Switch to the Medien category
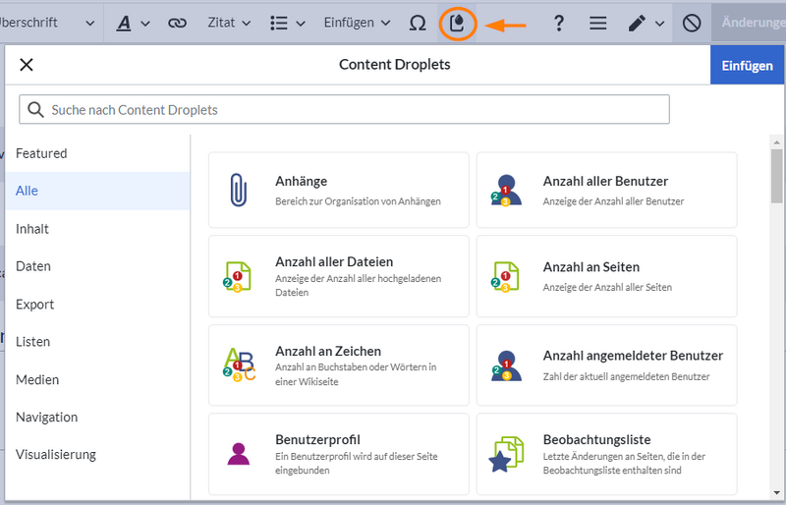Image resolution: width=786 pixels, height=505 pixels. pos(37,379)
